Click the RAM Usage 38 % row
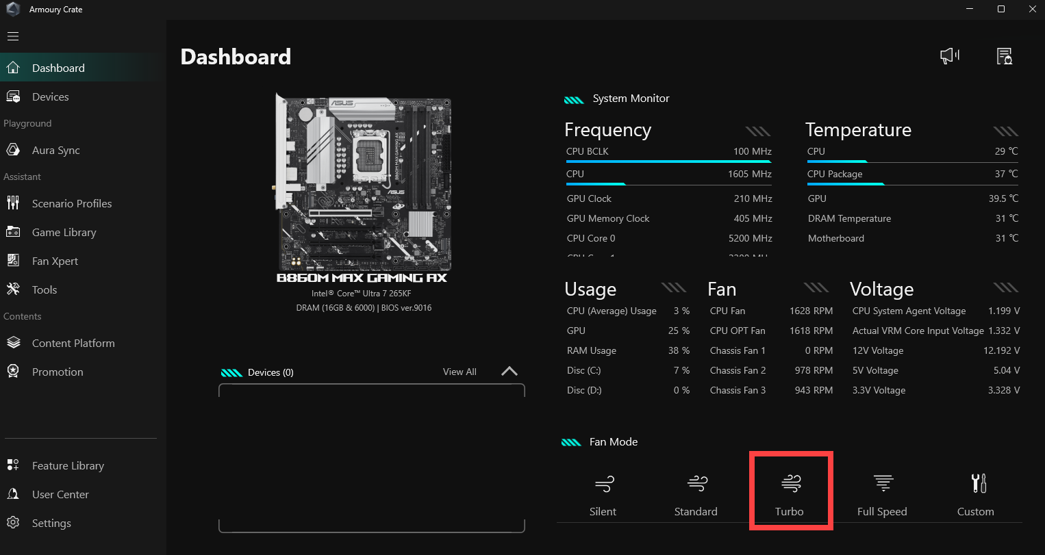Viewport: 1045px width, 555px height. tap(628, 350)
